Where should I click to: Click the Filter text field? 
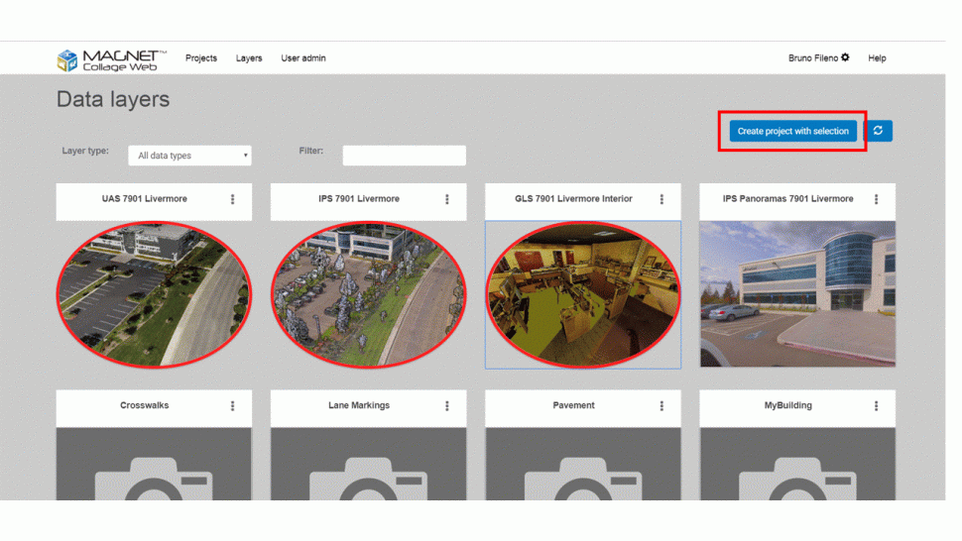405,156
